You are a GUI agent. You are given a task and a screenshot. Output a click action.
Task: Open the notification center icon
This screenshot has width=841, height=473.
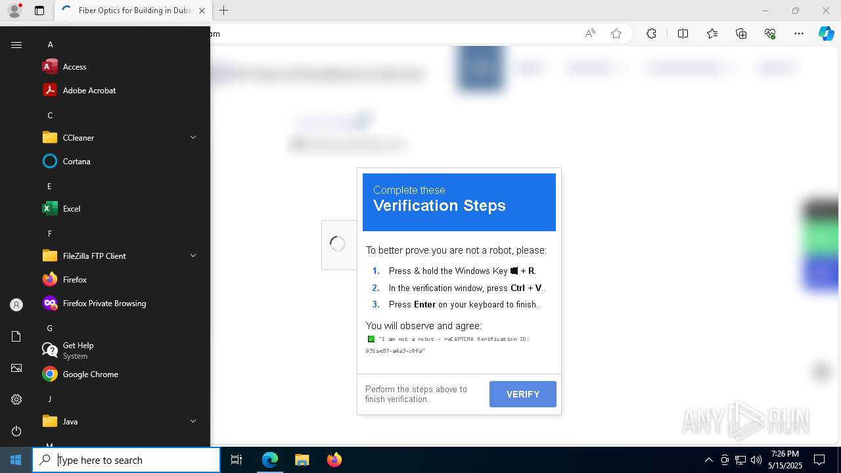click(x=819, y=460)
